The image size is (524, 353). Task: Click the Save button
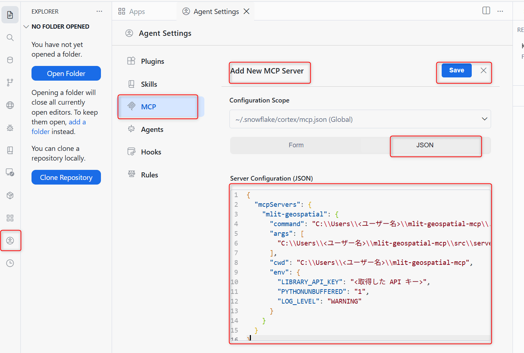coord(456,70)
